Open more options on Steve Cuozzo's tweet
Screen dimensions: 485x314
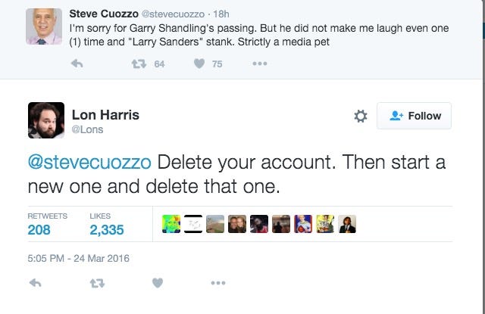(x=259, y=64)
